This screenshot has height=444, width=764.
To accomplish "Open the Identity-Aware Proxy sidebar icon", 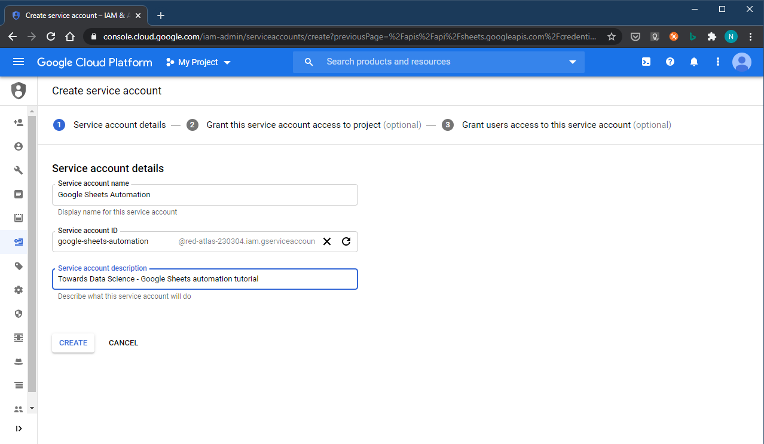I will (19, 338).
